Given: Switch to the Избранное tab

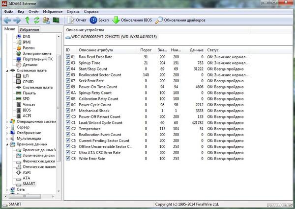Looking at the screenshot, I should pos(29,29).
